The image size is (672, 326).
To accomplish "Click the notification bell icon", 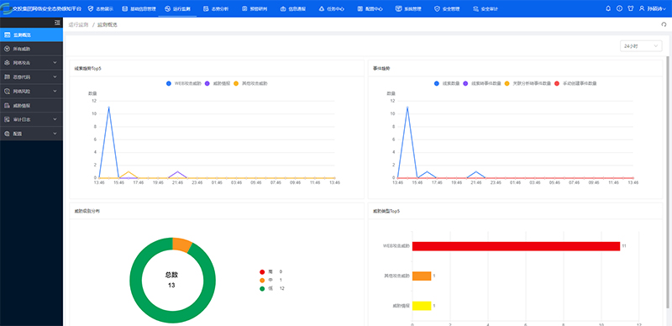I will [607, 8].
